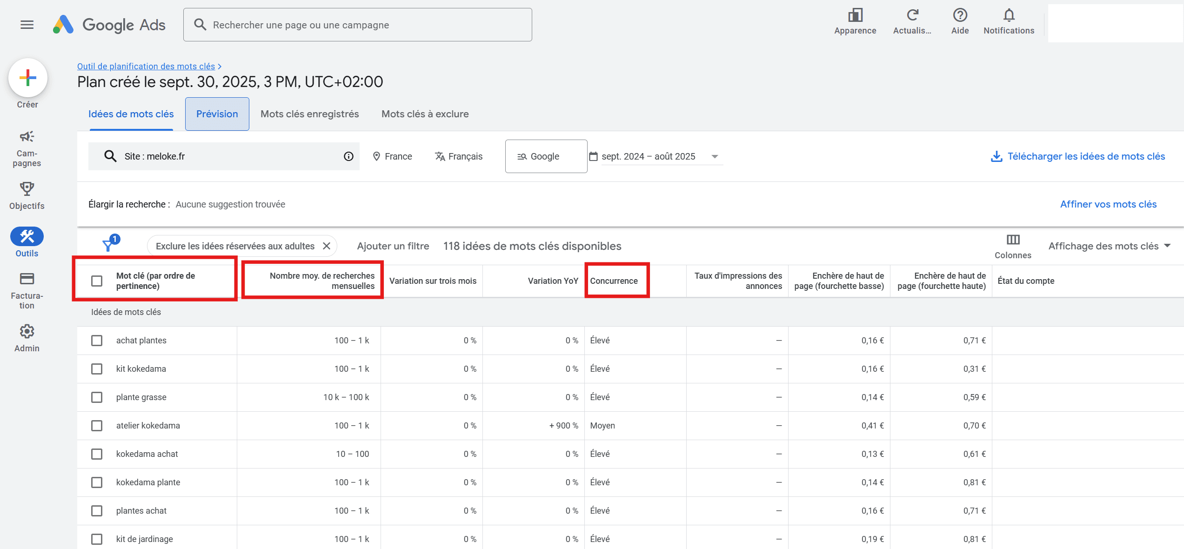Select the plante grasse keyword checkbox
Image resolution: width=1184 pixels, height=549 pixels.
(97, 397)
